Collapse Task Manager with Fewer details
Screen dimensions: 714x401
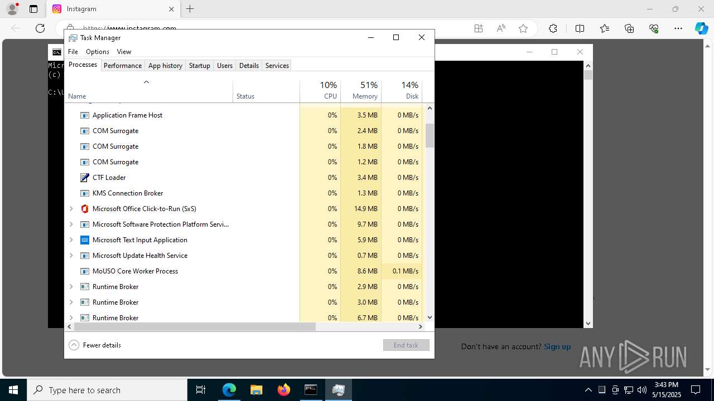(95, 345)
